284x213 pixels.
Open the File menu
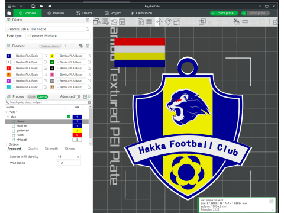[x=12, y=6]
